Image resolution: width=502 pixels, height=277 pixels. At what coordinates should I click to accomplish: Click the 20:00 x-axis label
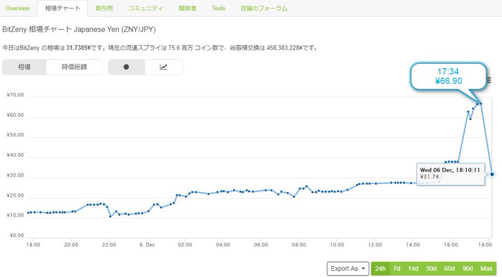71,245
